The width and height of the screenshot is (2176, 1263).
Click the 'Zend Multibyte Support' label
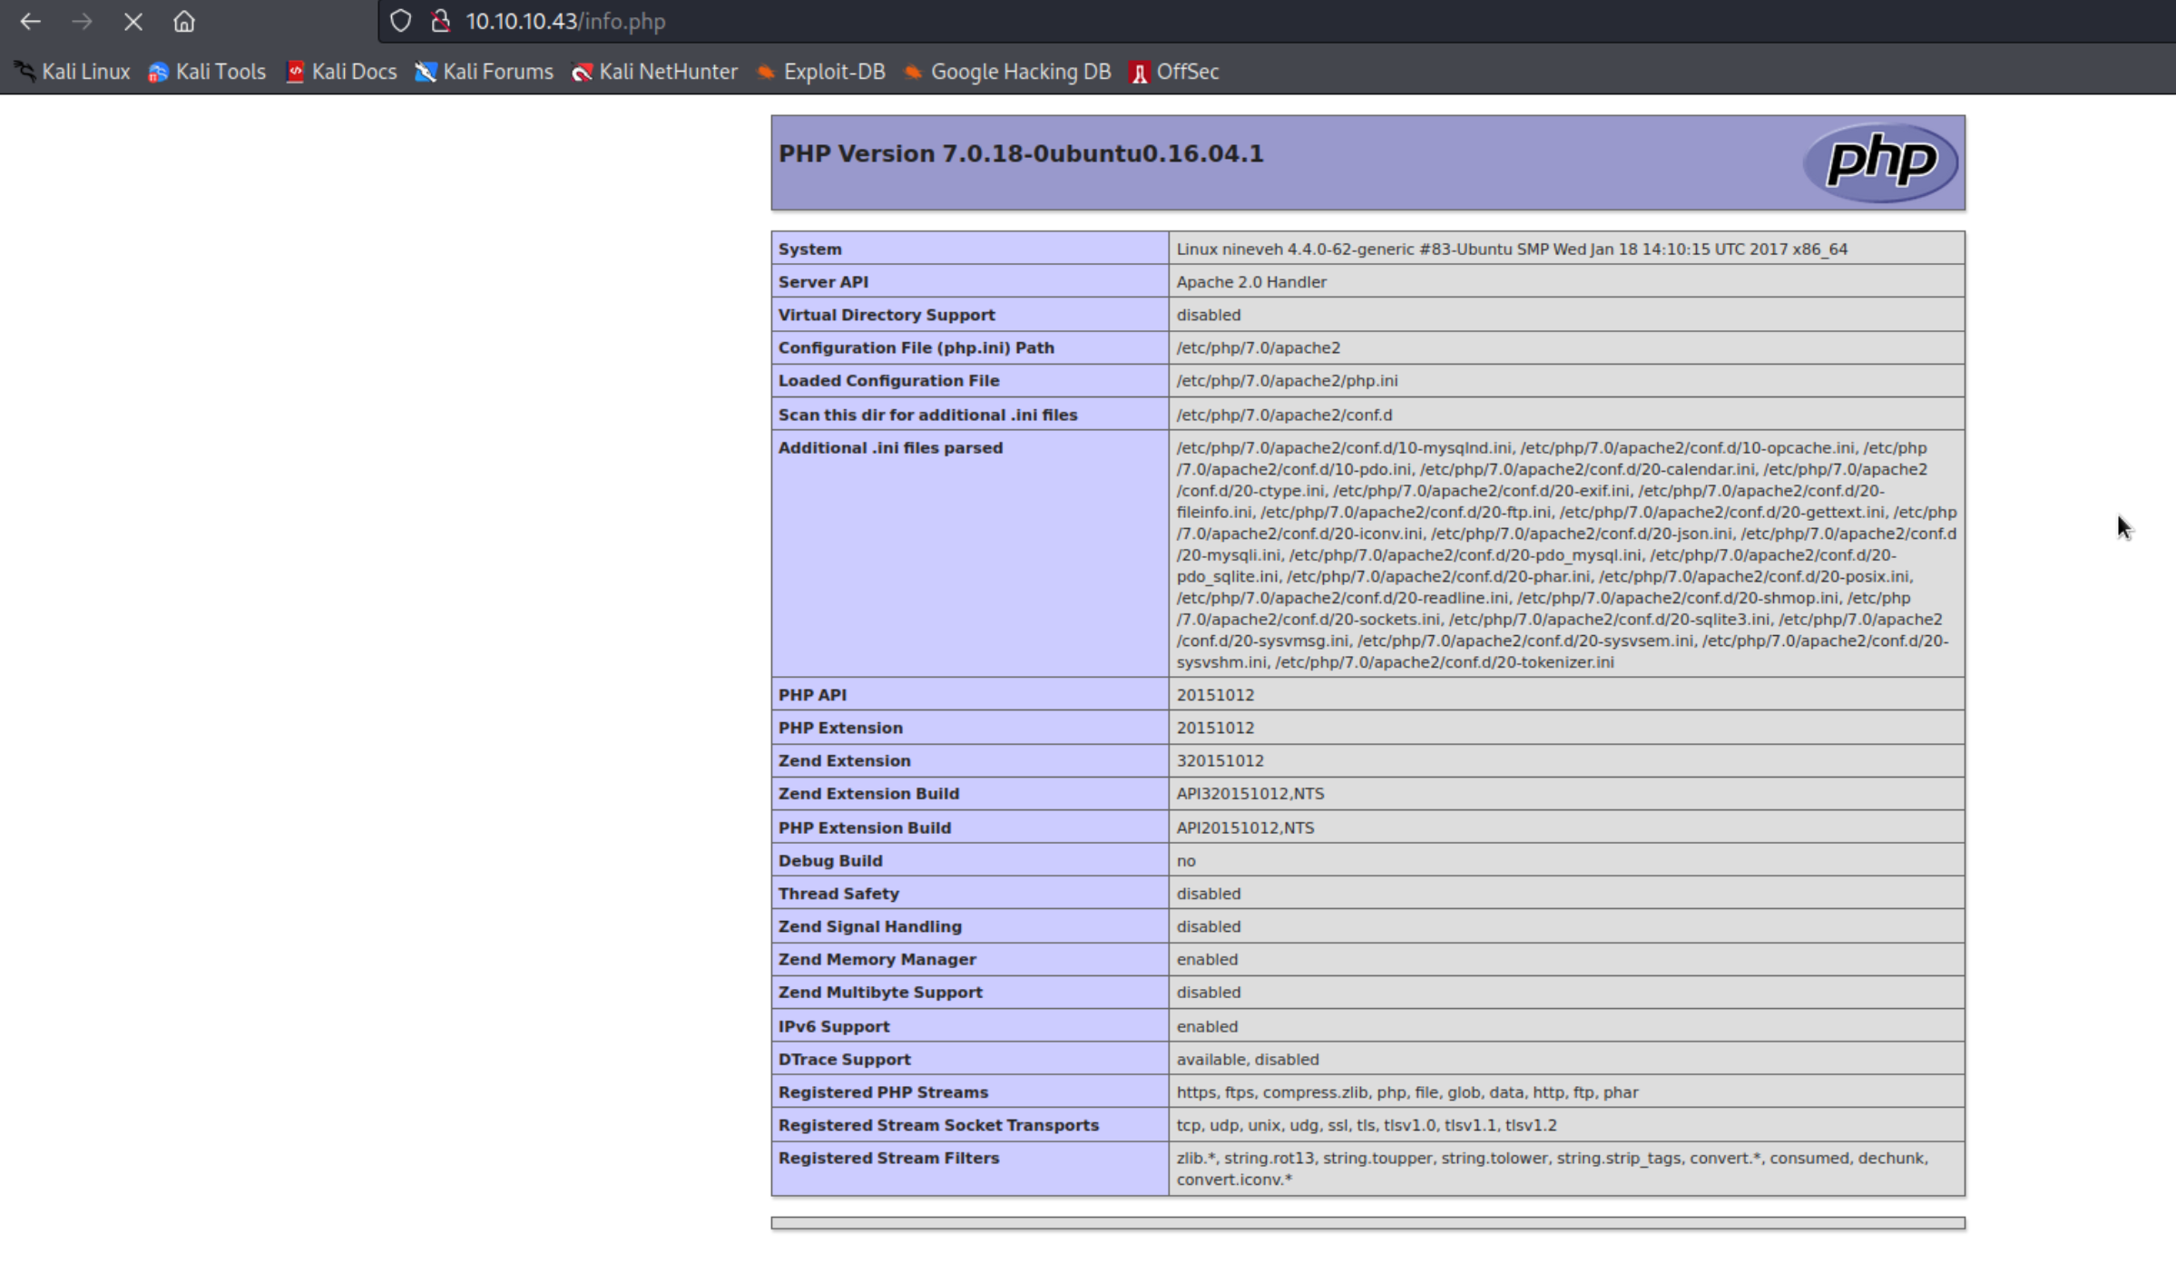tap(880, 993)
